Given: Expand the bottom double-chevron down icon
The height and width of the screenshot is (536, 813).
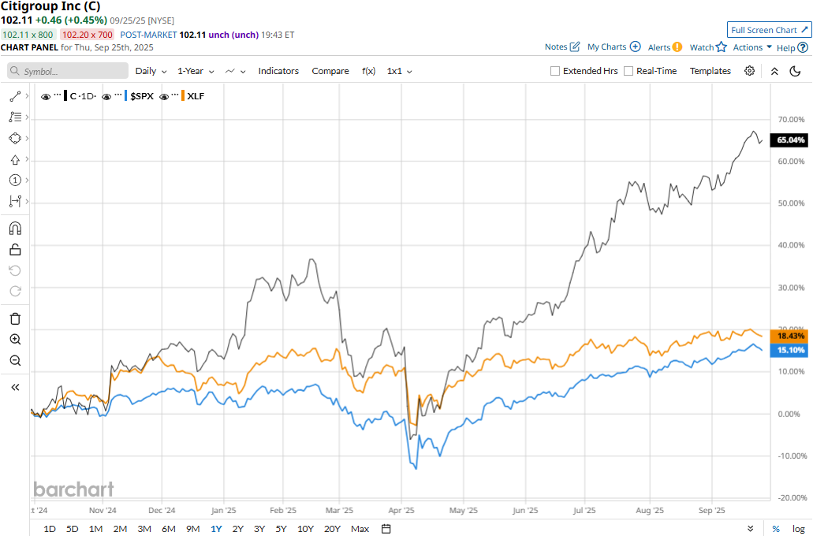Looking at the screenshot, I should tap(750, 529).
